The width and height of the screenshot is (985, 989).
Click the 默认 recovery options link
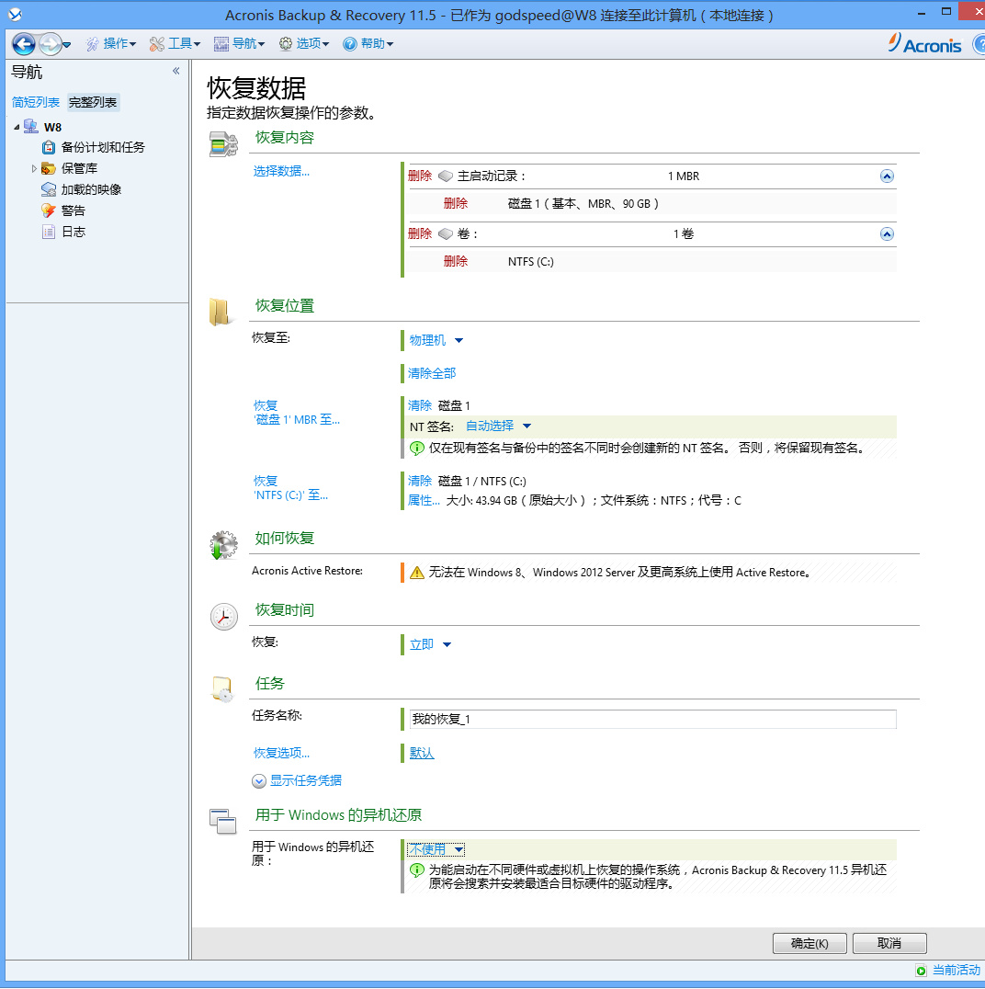[x=422, y=753]
